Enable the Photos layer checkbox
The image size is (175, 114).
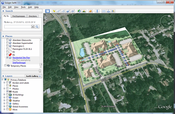point(7,88)
